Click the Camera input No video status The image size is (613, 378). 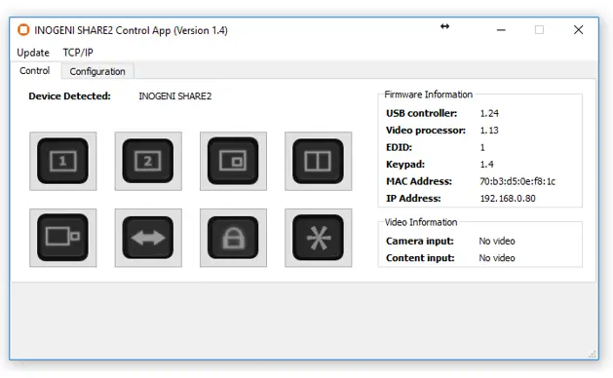(x=497, y=242)
